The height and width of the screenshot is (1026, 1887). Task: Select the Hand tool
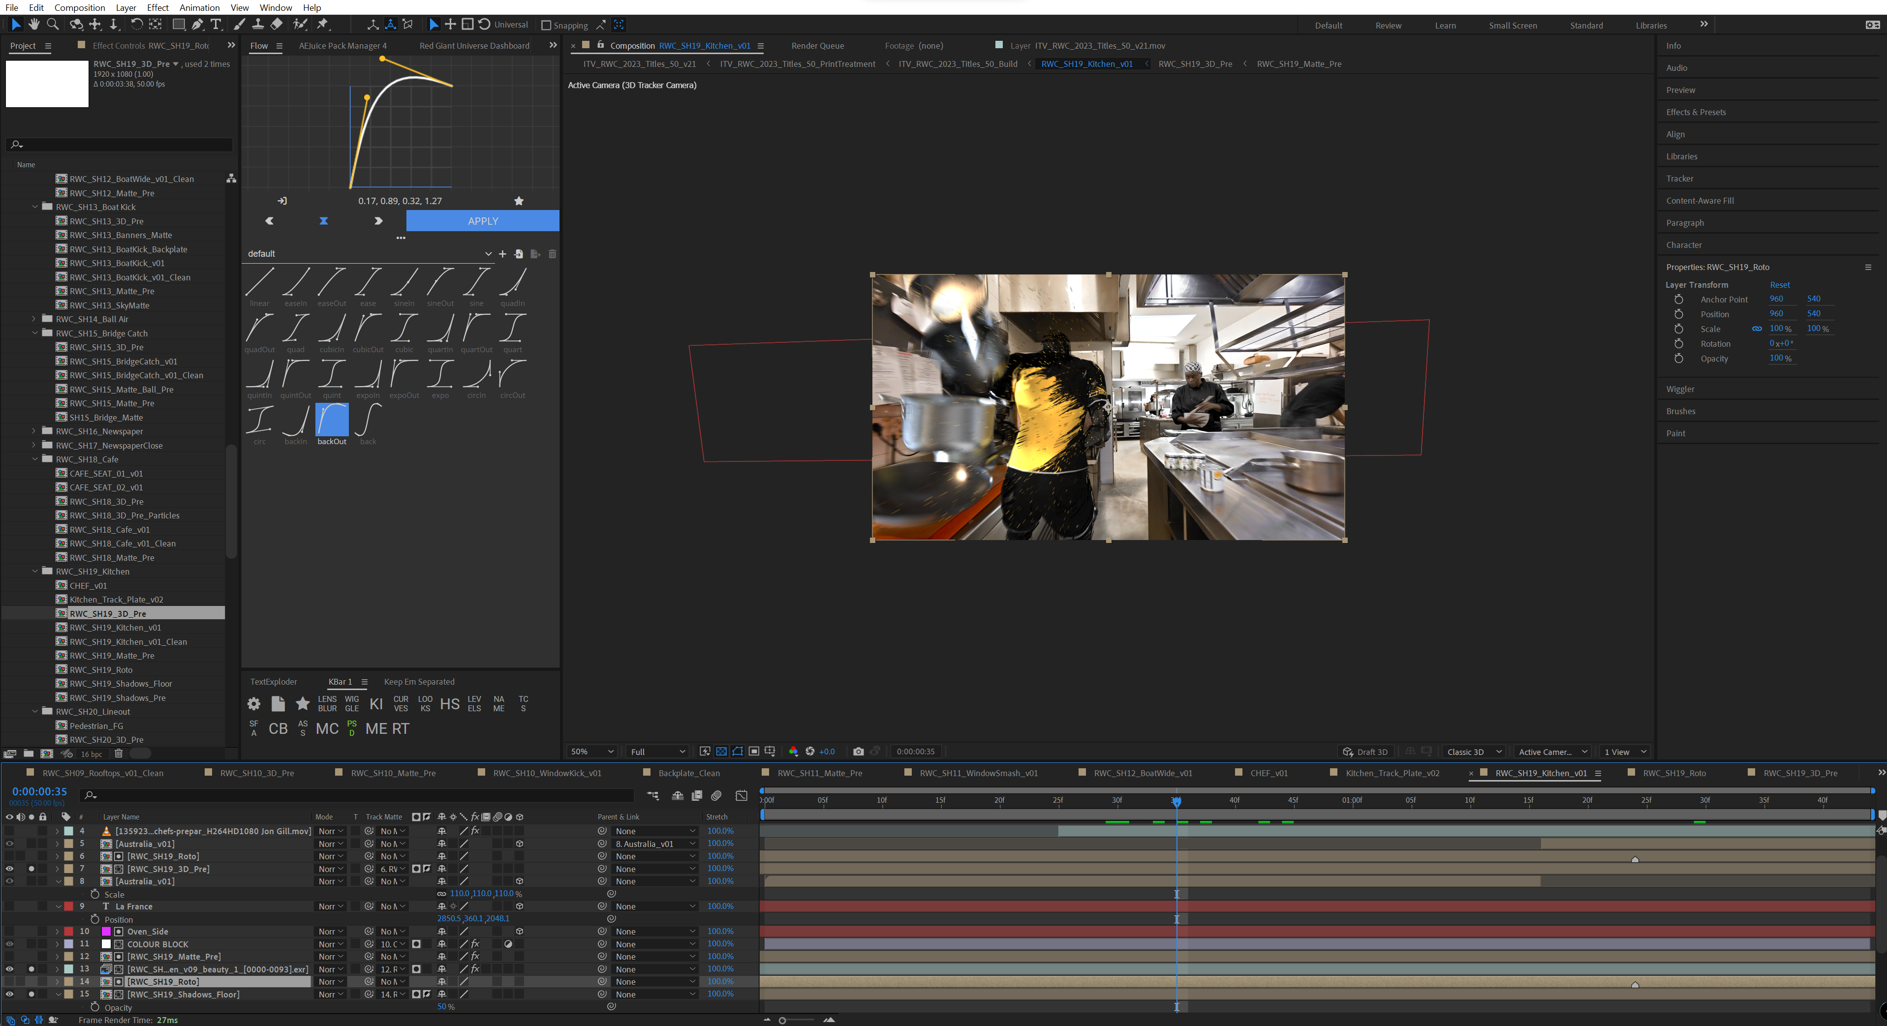pos(33,24)
